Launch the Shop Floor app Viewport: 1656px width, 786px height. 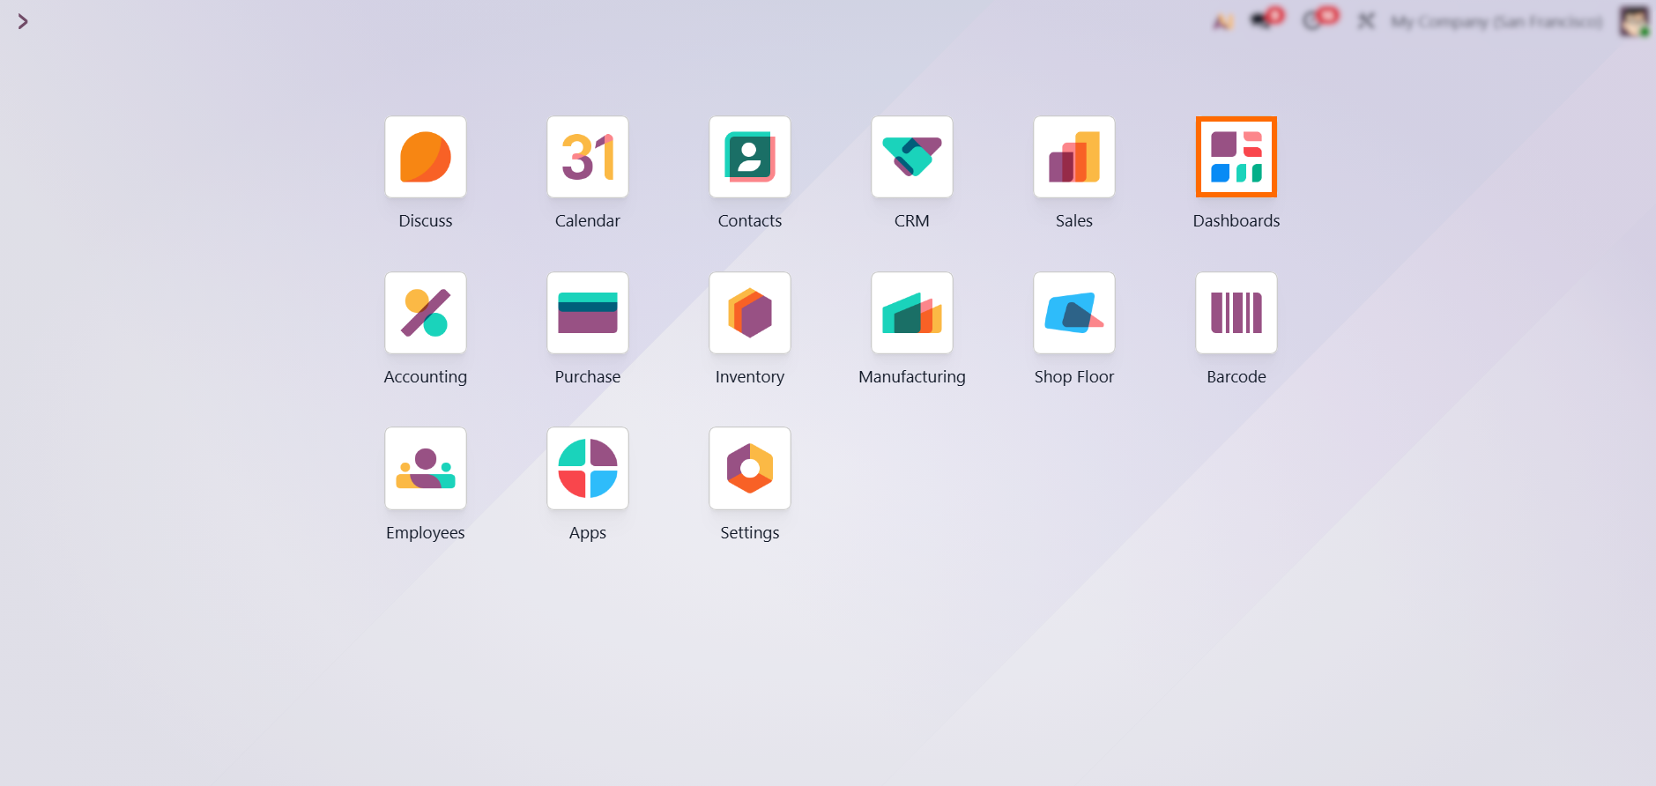1073,314
